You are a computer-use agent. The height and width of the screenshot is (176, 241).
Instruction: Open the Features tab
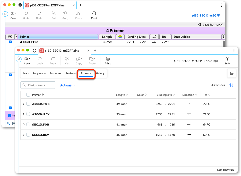click(71, 73)
